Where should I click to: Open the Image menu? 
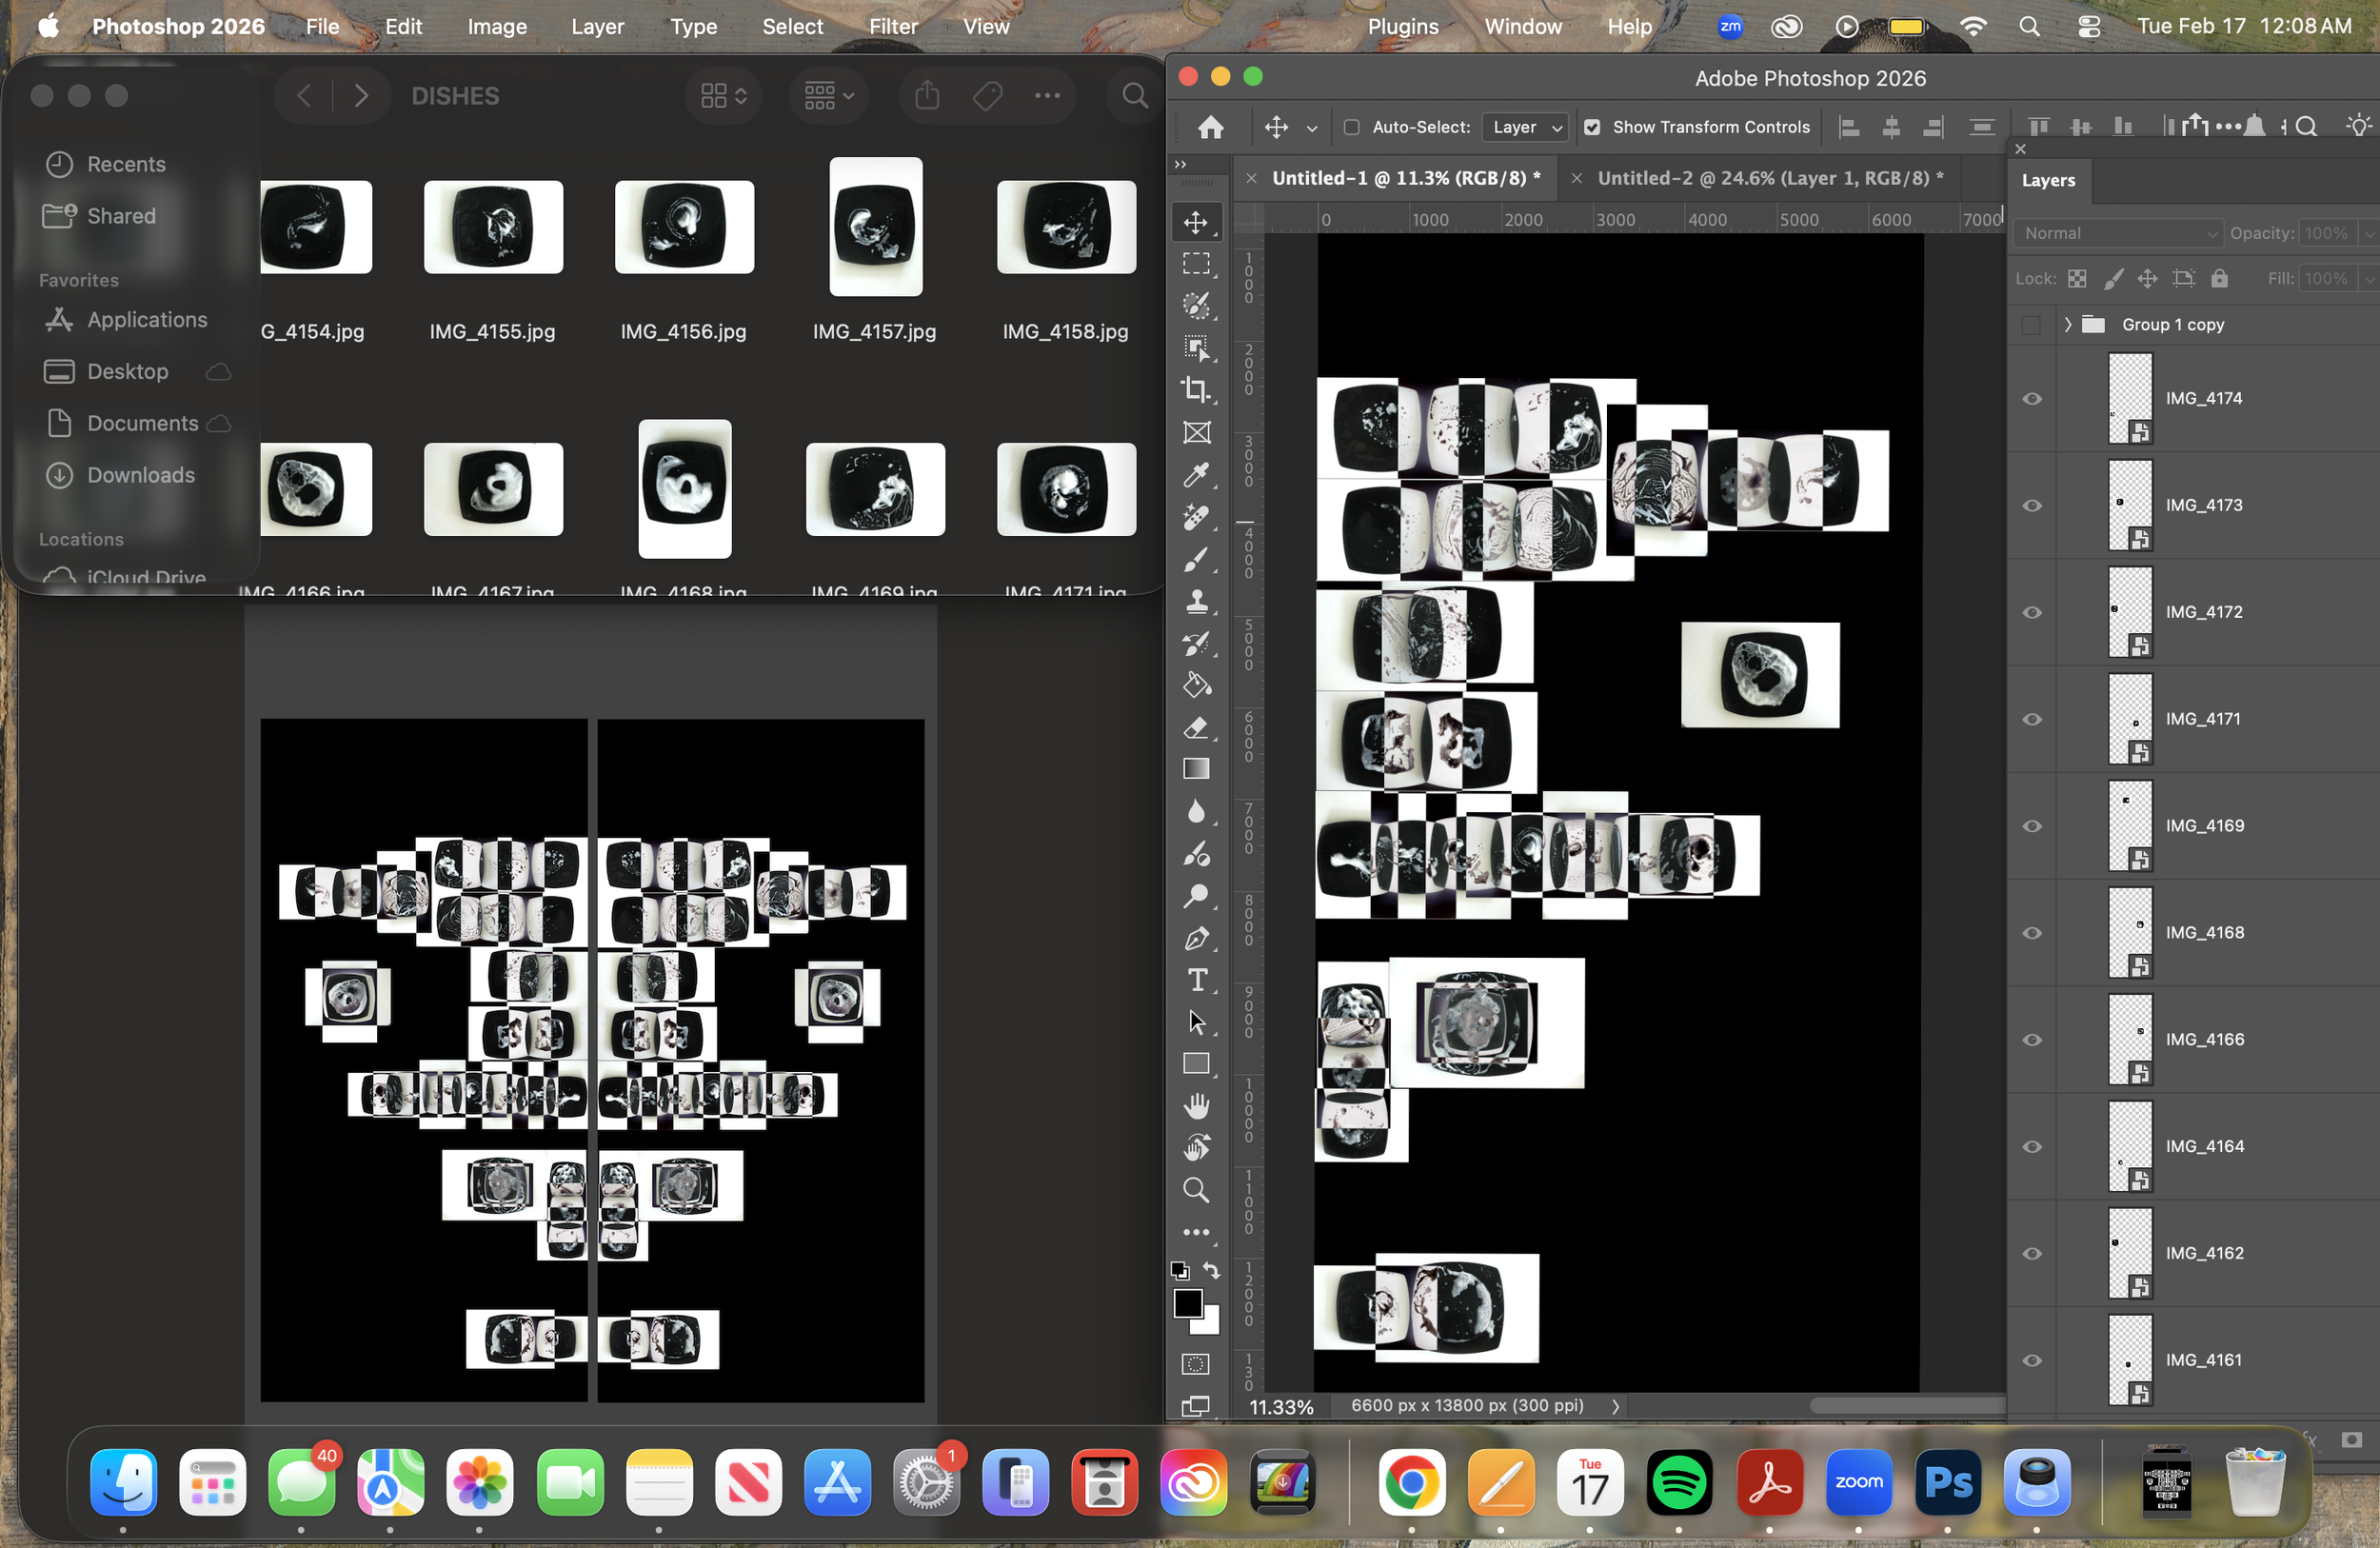click(x=497, y=27)
